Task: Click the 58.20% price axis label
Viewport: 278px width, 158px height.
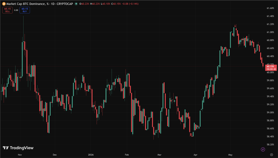Action: 270,144
